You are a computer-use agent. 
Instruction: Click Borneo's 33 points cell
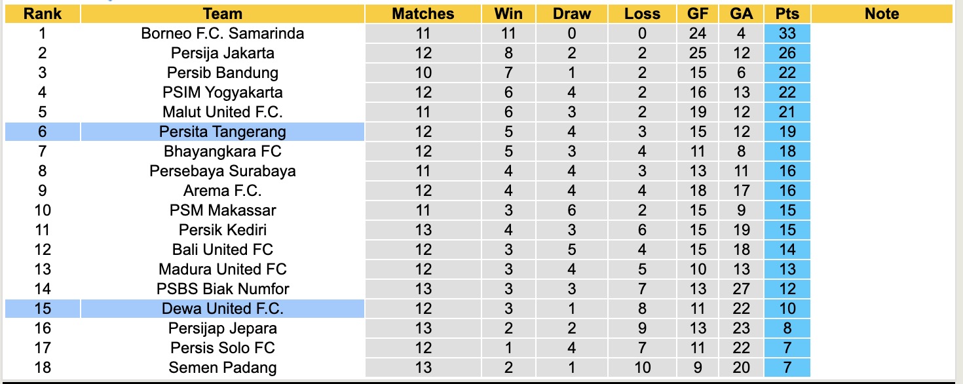787,33
